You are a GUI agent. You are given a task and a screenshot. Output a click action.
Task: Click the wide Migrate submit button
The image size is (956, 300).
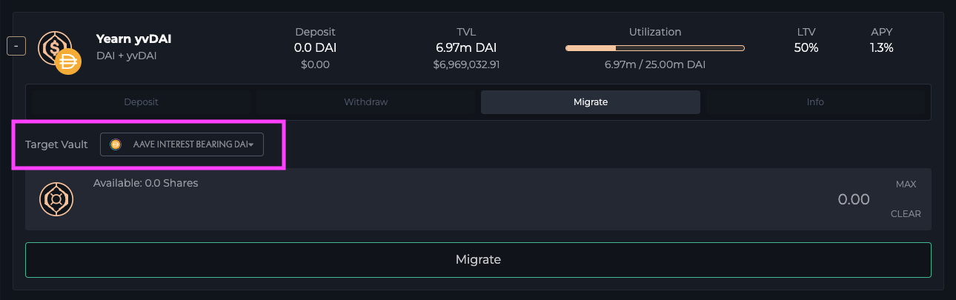(478, 260)
